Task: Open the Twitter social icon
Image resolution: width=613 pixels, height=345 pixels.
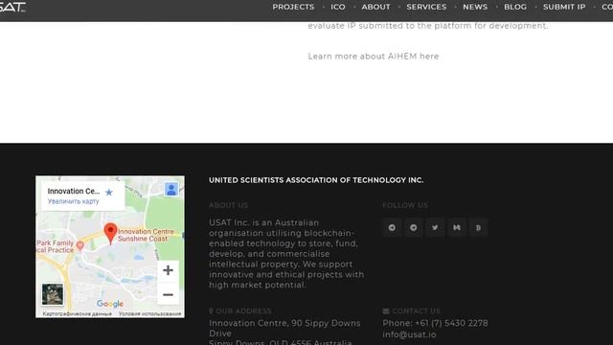Action: click(435, 228)
